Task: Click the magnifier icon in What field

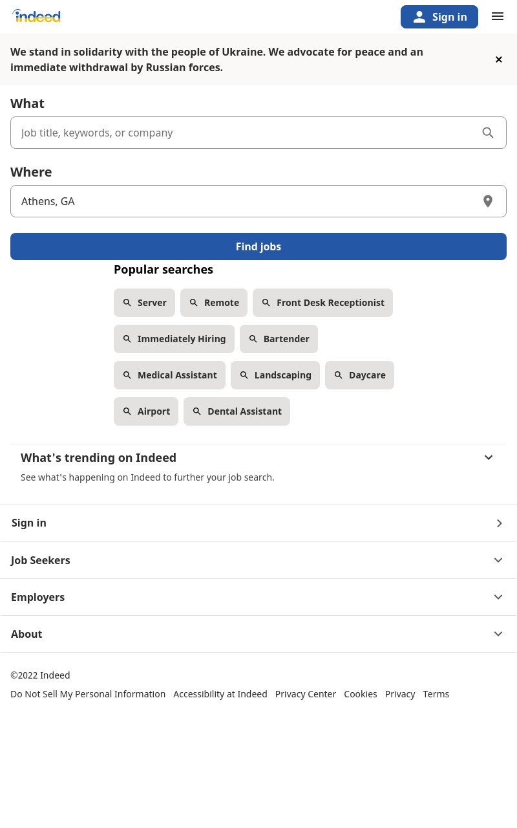Action: 488,133
